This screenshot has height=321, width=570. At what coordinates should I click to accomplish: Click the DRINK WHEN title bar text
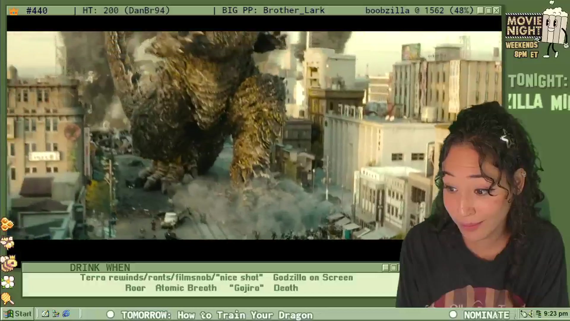coord(100,268)
